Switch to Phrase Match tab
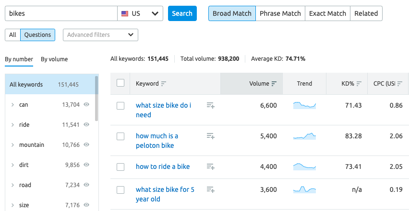 coord(280,13)
